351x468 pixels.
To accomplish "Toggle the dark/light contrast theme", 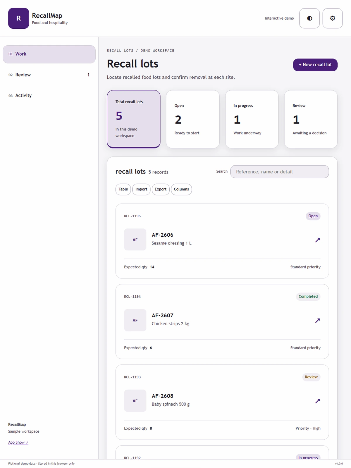I will 309,18.
